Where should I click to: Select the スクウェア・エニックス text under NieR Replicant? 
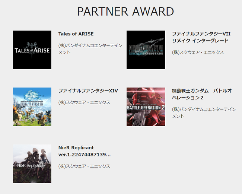[84, 166]
